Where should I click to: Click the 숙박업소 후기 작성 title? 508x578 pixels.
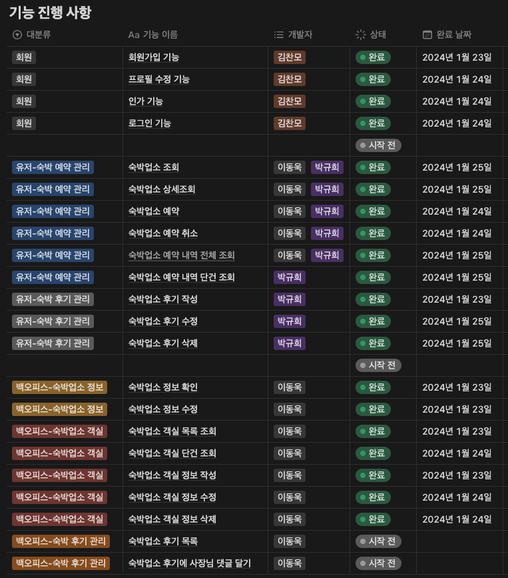162,299
